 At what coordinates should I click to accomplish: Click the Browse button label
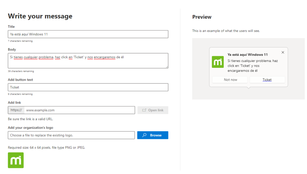point(156,135)
